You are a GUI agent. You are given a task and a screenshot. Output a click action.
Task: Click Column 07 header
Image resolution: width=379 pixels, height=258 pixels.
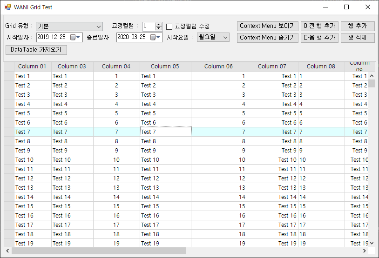click(x=272, y=66)
